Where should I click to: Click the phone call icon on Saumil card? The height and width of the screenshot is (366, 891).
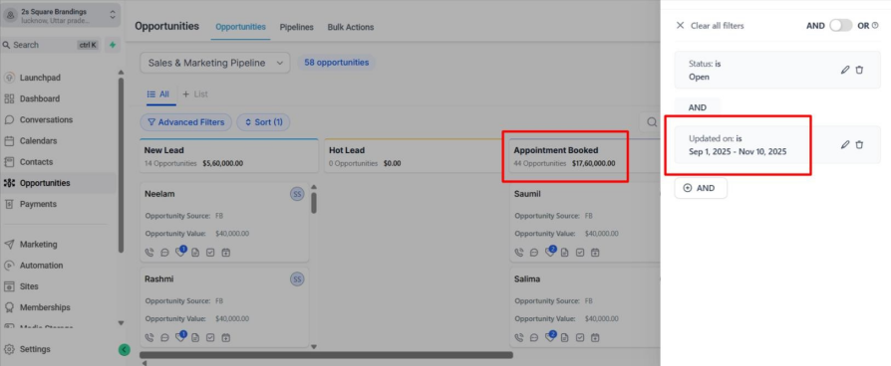pos(519,253)
